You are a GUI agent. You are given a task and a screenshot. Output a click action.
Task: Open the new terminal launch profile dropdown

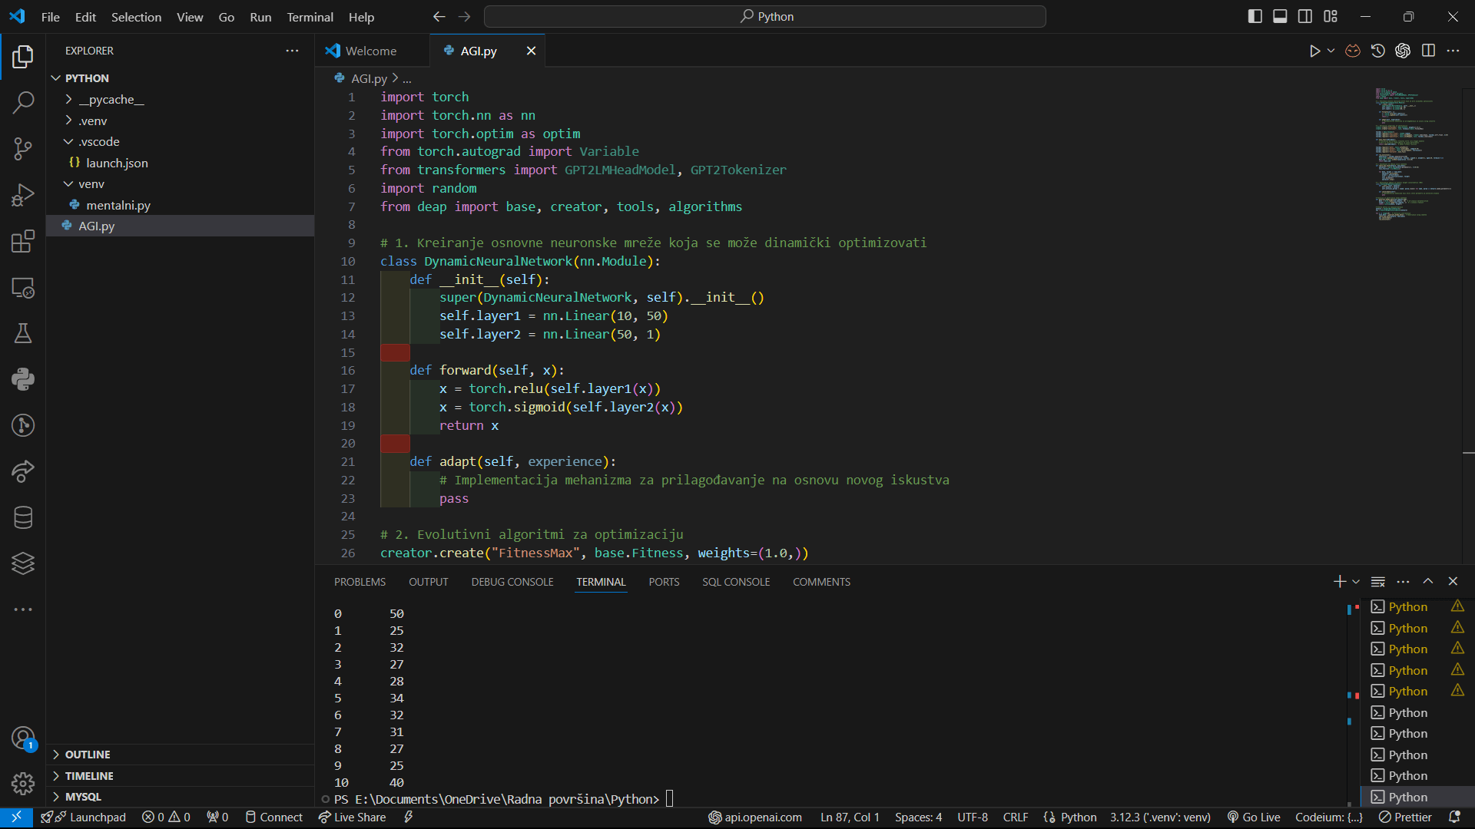tap(1356, 582)
